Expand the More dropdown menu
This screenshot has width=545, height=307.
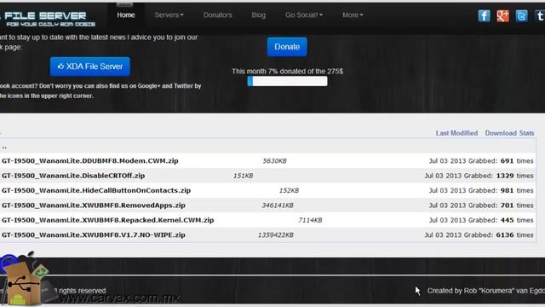tap(353, 15)
